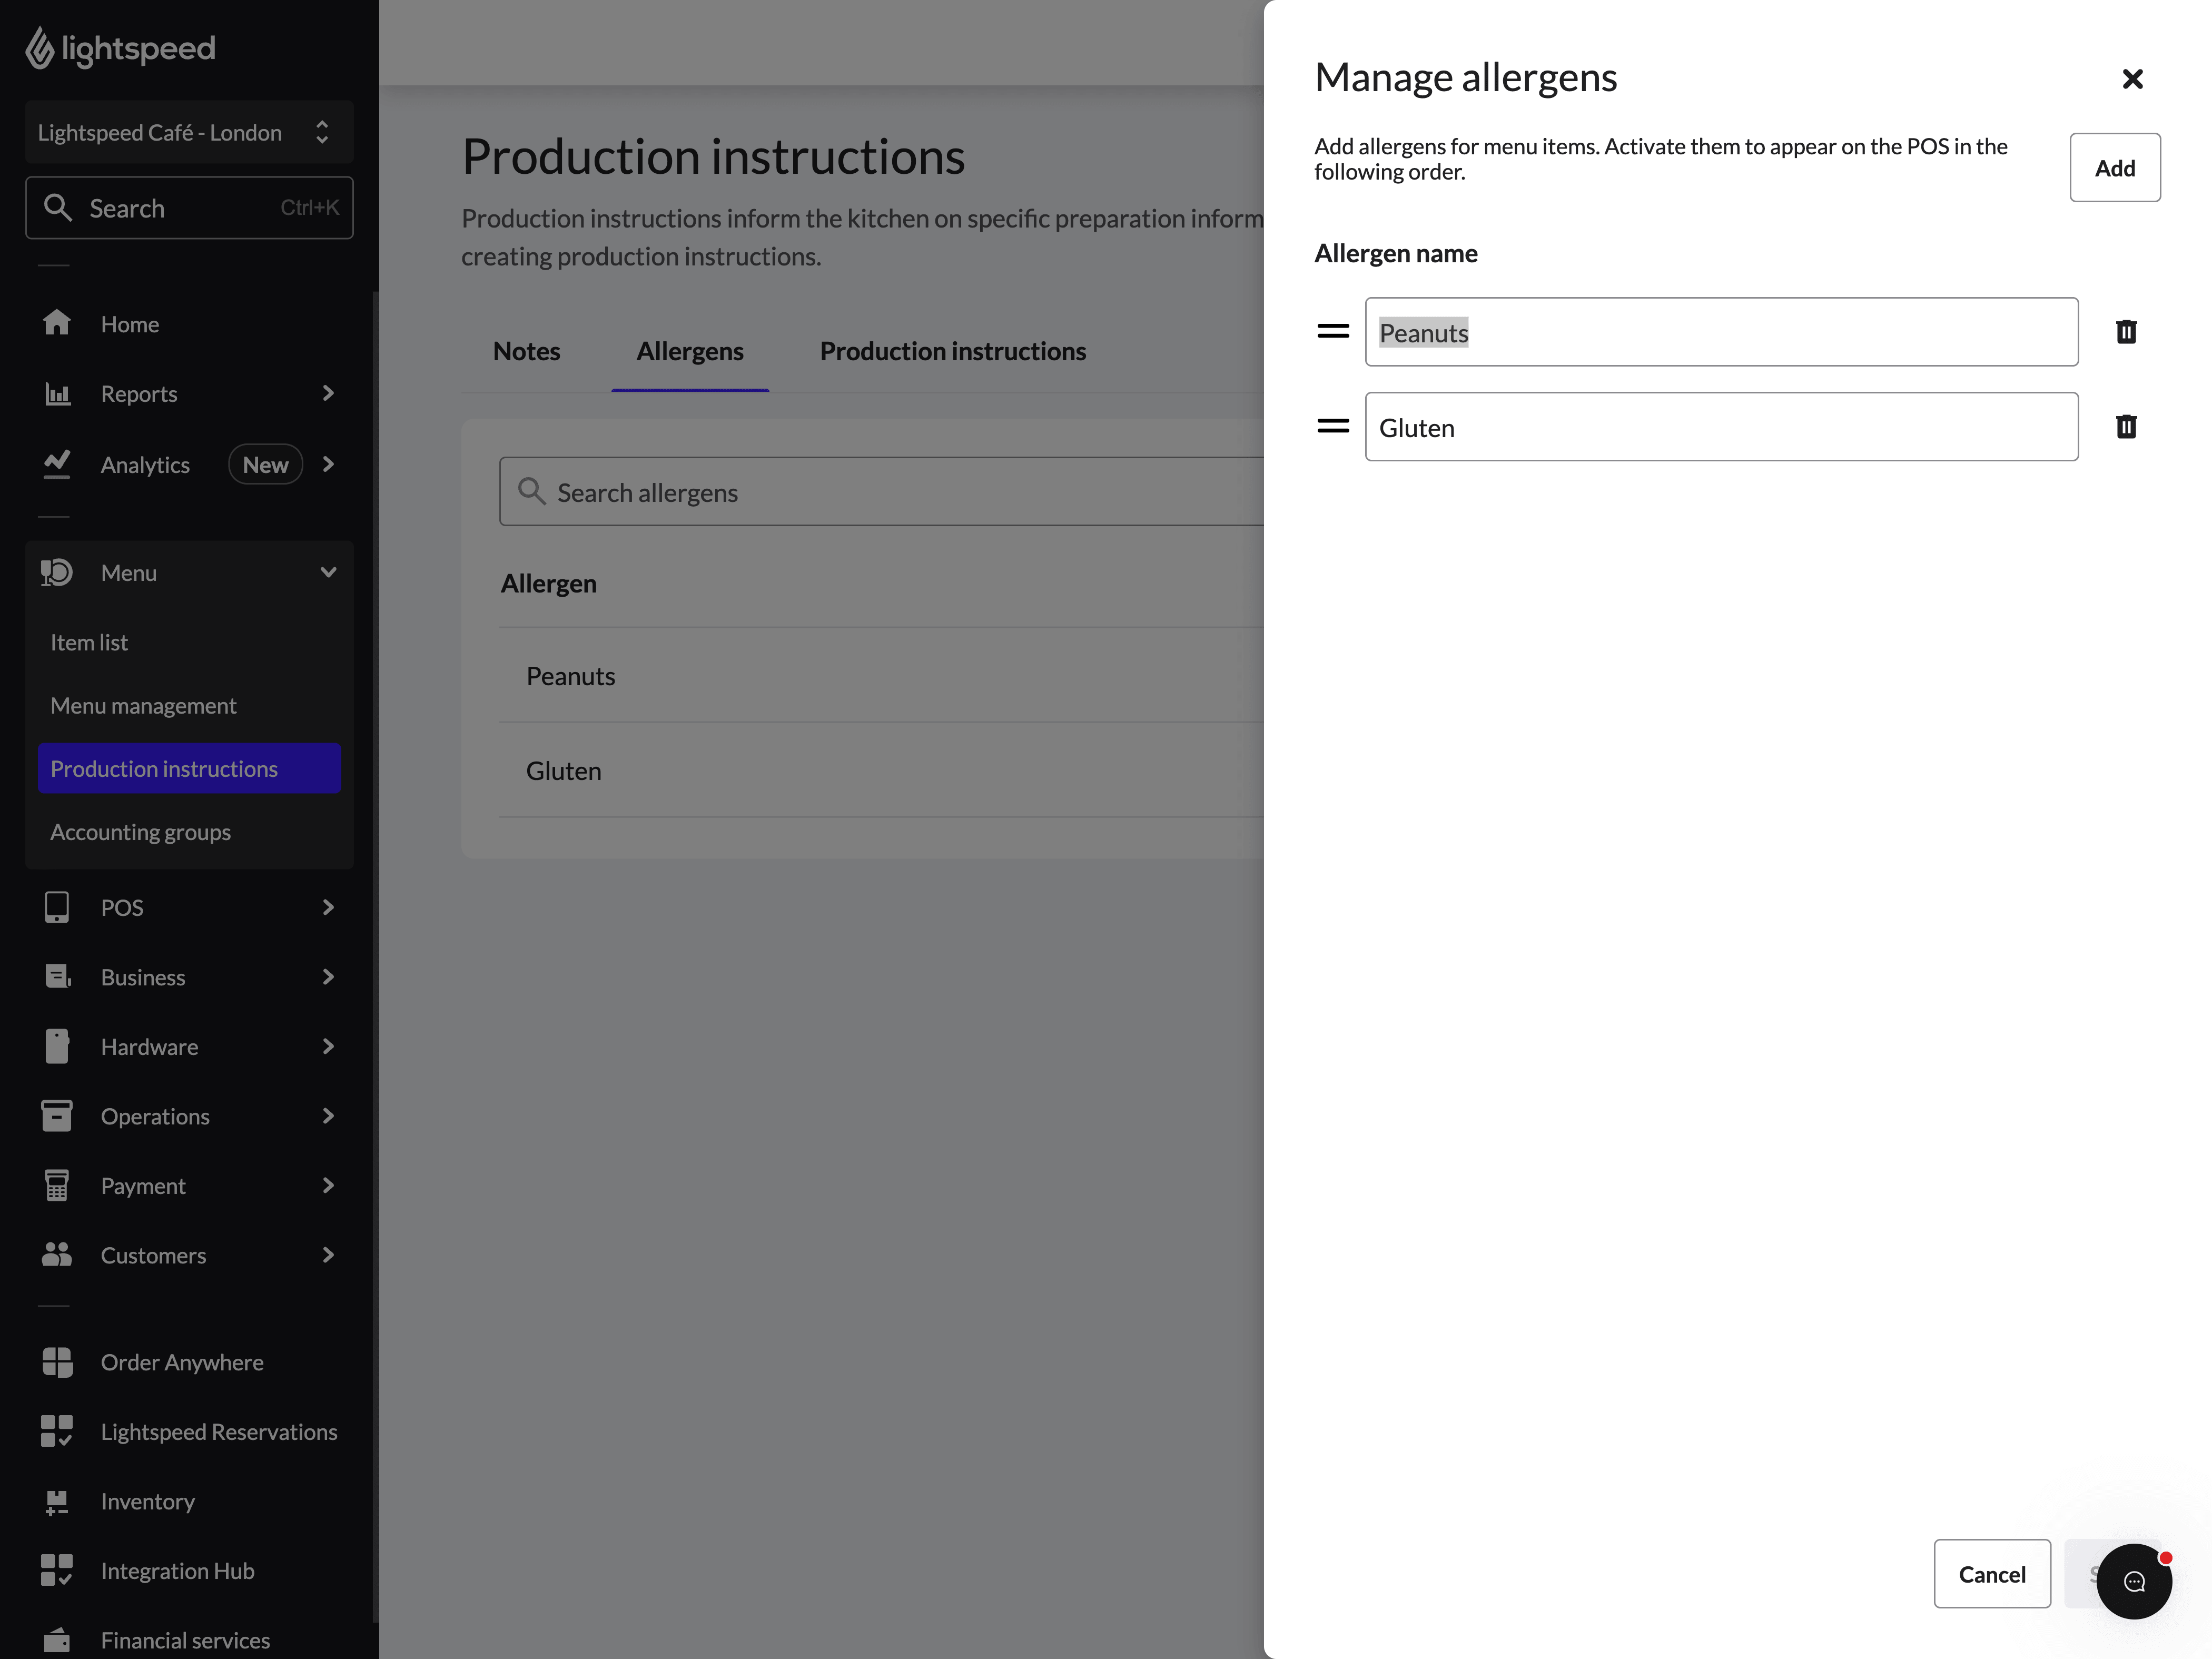Screen dimensions: 2212x1659
Task: Expand the Analytics submenu
Action: click(328, 464)
